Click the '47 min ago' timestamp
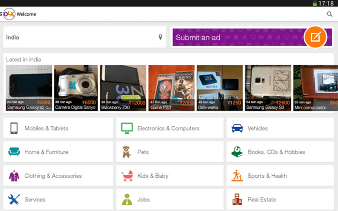The height and width of the screenshot is (211, 338). point(159,102)
